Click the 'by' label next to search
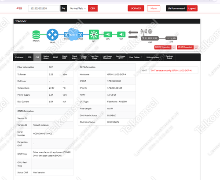 pos(64,8)
